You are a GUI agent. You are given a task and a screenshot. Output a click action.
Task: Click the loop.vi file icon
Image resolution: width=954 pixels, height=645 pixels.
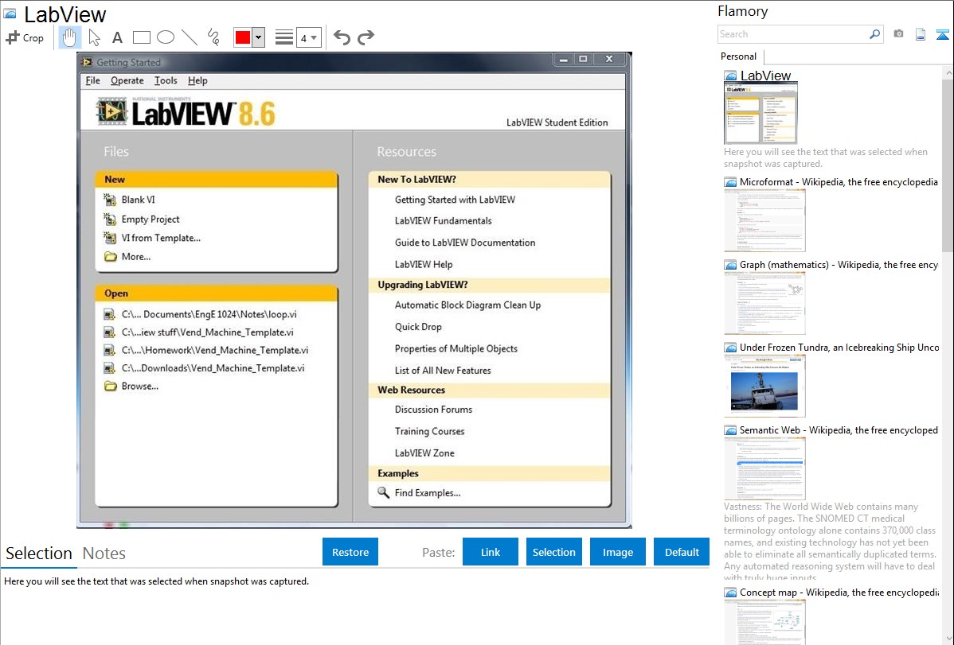click(110, 314)
